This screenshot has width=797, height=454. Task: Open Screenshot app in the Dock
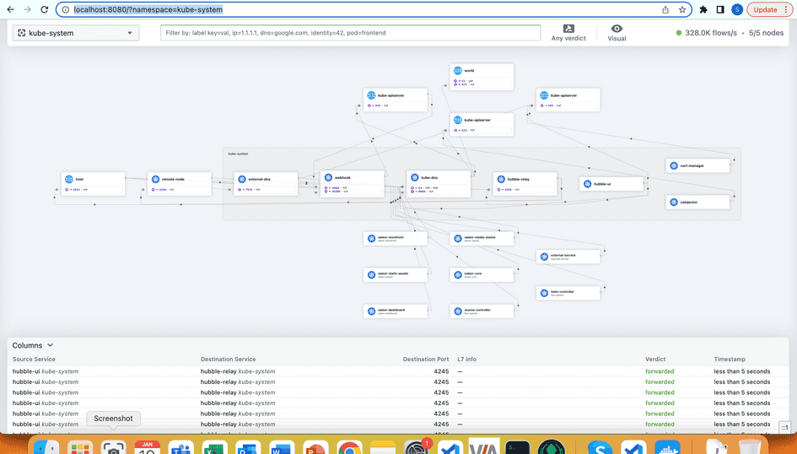coord(113,446)
